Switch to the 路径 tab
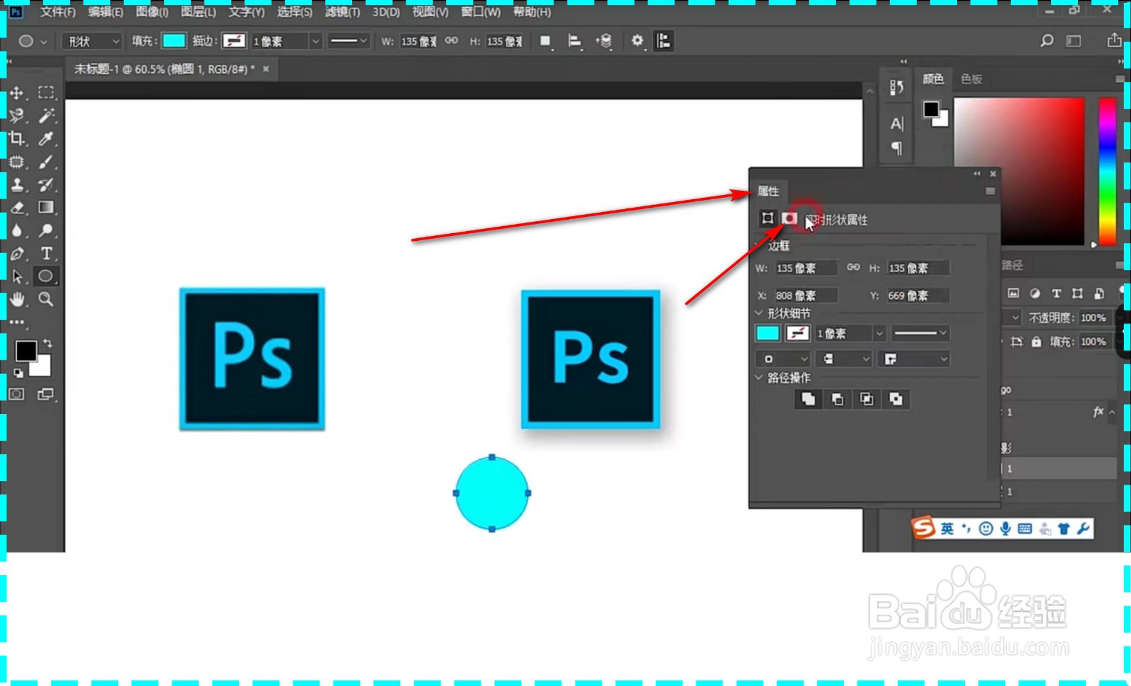The width and height of the screenshot is (1131, 686). pyautogui.click(x=1012, y=265)
